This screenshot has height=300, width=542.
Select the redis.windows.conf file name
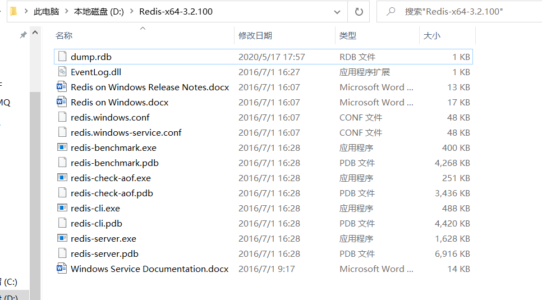point(111,118)
